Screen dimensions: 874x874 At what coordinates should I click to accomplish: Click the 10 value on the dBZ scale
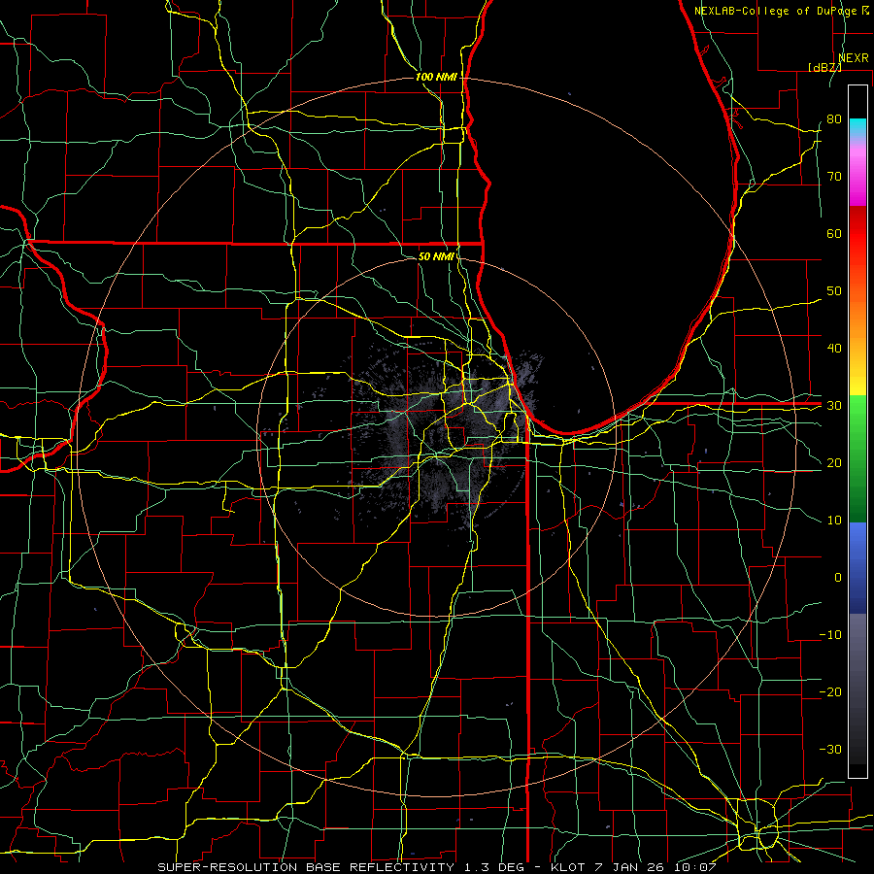click(834, 521)
